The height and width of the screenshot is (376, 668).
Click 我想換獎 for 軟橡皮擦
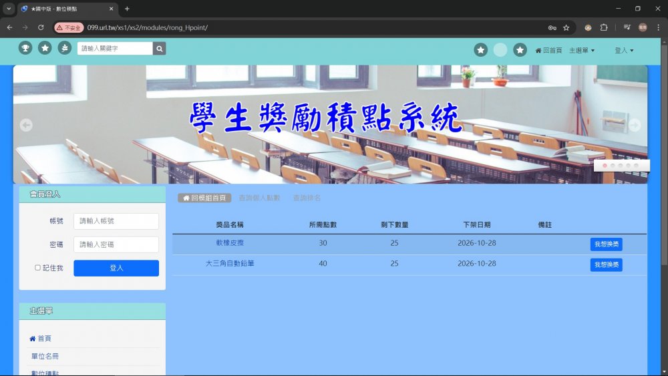coord(606,244)
